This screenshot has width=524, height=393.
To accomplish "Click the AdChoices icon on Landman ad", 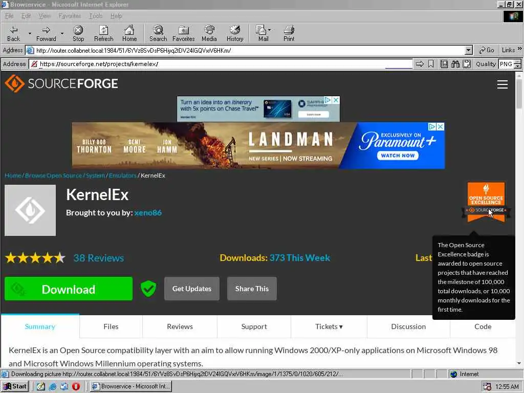I will click(x=432, y=127).
